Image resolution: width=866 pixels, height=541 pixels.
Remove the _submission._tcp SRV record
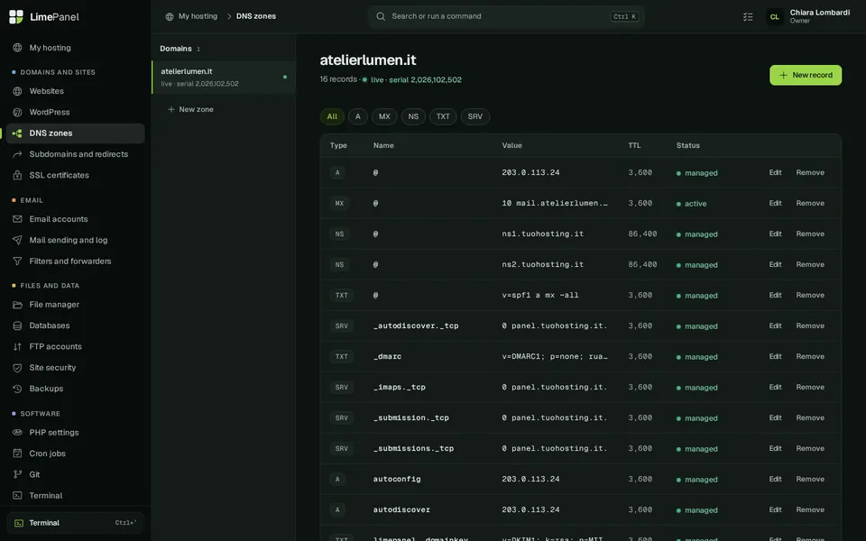point(810,417)
